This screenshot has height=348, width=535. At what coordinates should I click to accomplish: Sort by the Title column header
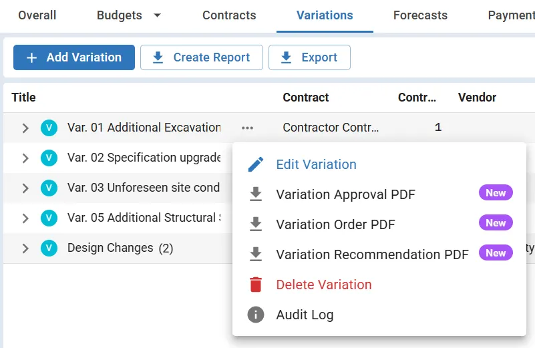[x=24, y=98]
